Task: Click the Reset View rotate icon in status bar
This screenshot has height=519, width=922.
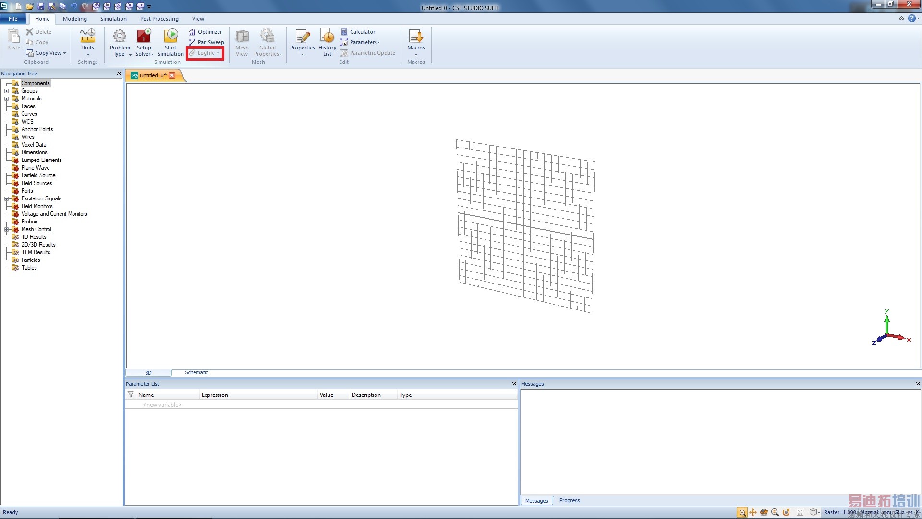Action: click(x=786, y=512)
